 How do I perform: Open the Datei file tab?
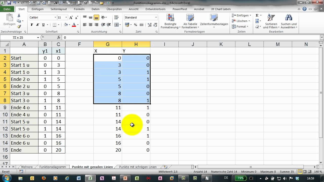[7, 9]
